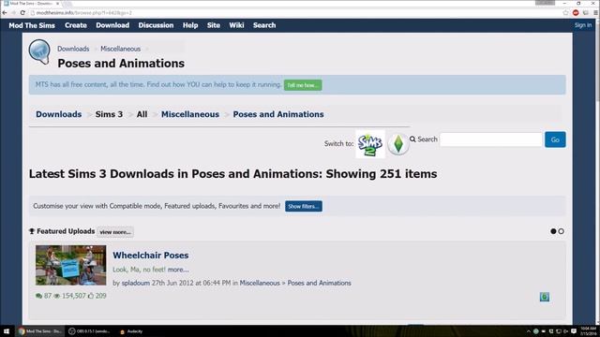Click the Mod The Sims speech-bubble logo

(x=39, y=51)
